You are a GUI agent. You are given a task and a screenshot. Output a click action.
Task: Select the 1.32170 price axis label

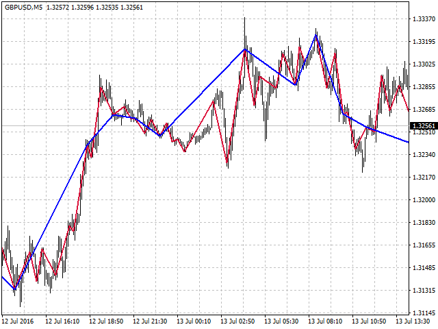coord(424,178)
